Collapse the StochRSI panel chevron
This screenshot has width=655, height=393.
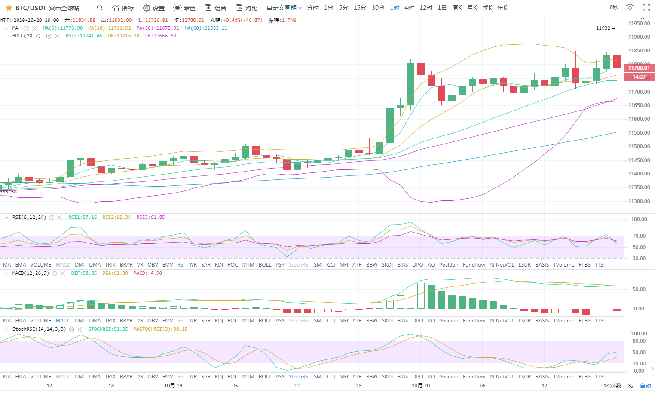6,329
